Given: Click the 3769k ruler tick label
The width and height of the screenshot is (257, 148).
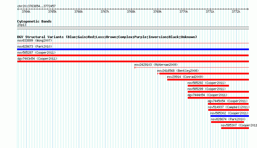Looking at the screenshot, I should click(x=157, y=12).
